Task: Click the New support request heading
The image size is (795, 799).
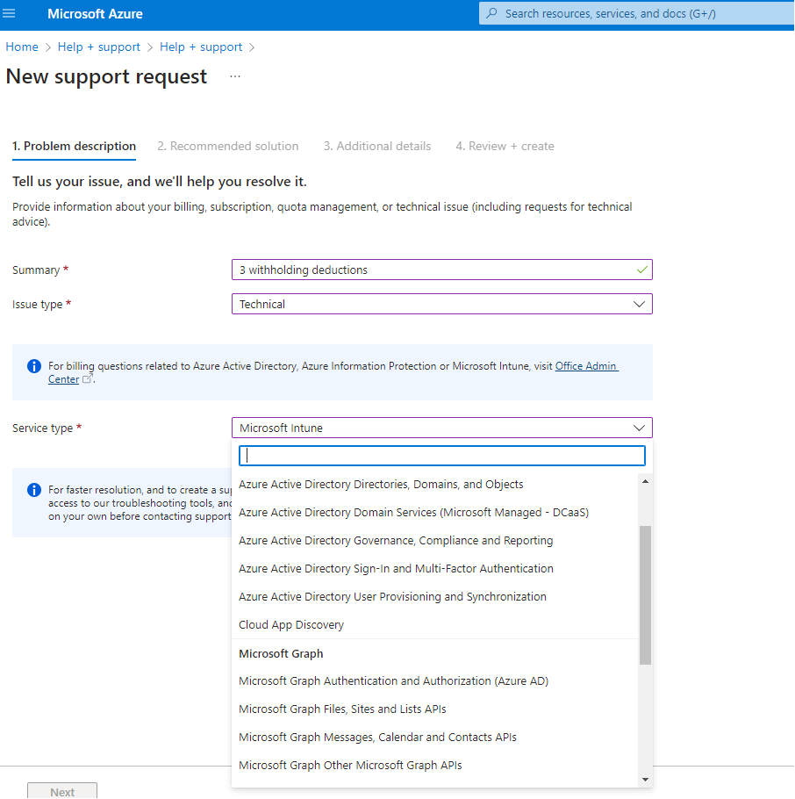Action: 106,76
